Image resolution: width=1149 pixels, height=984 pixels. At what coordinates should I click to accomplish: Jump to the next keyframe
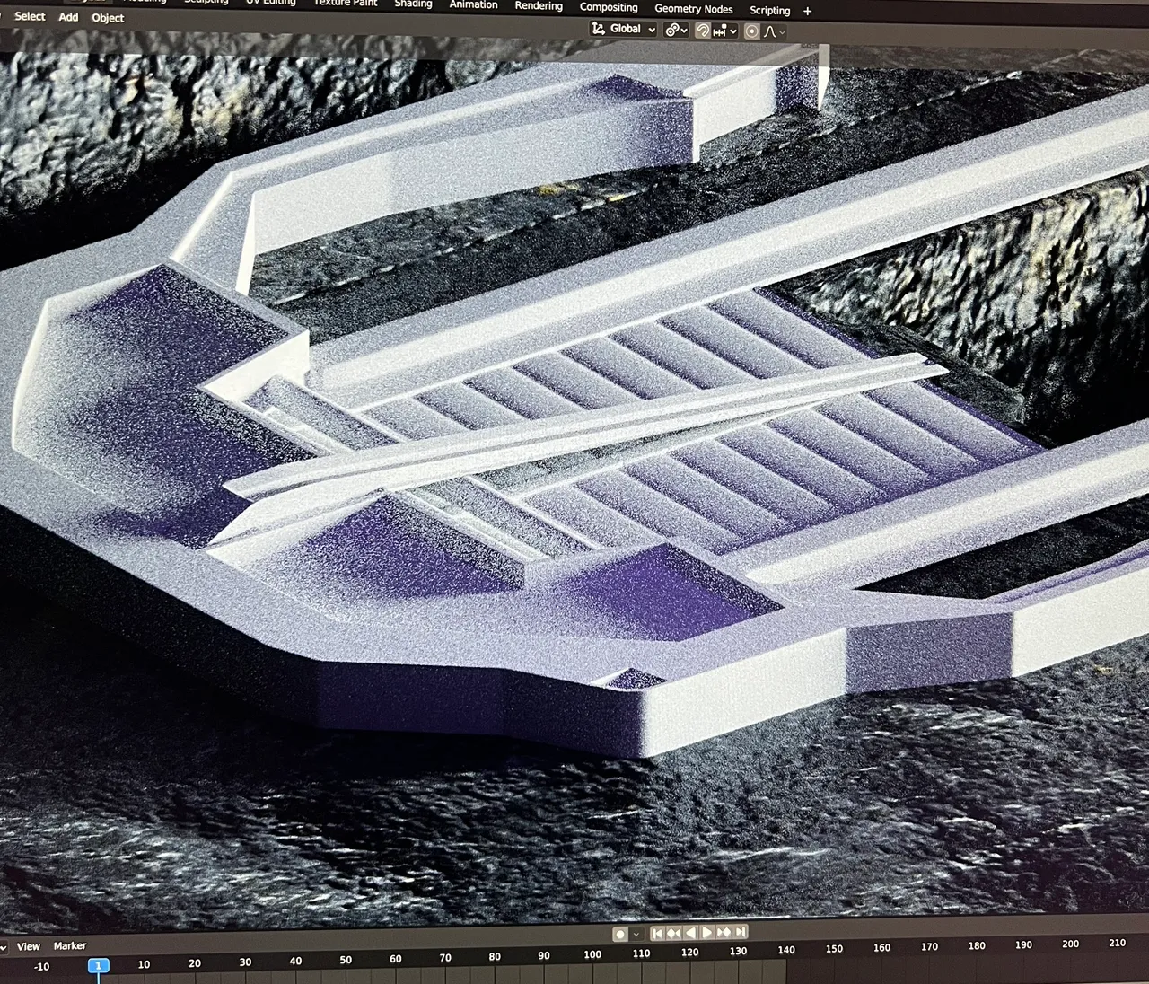[x=724, y=933]
